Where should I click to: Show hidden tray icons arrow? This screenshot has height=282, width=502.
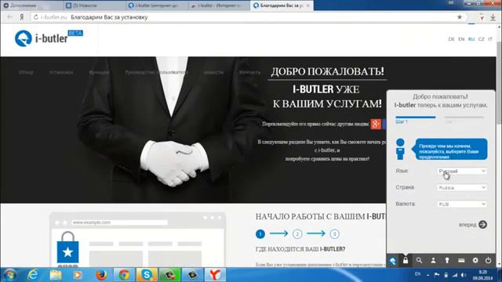click(x=428, y=275)
